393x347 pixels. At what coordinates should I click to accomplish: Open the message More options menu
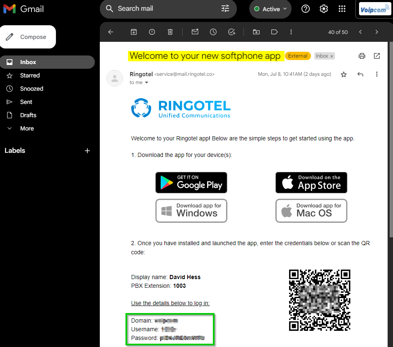(377, 75)
